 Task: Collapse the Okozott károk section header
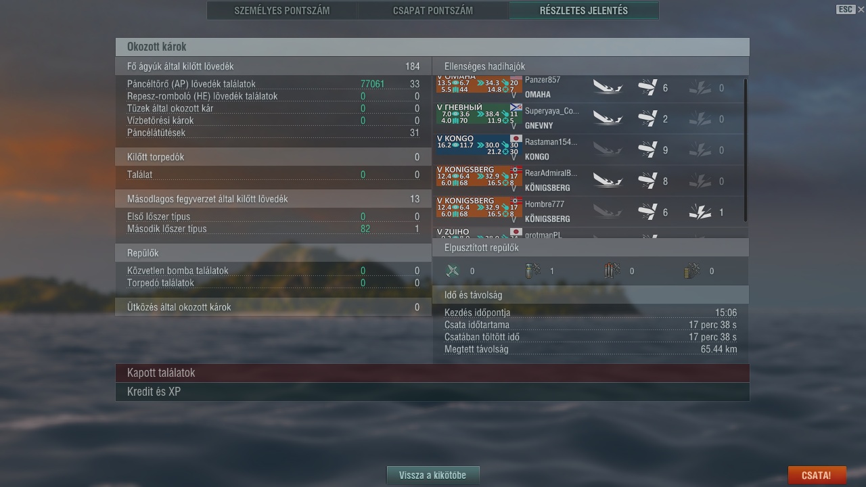(432, 47)
